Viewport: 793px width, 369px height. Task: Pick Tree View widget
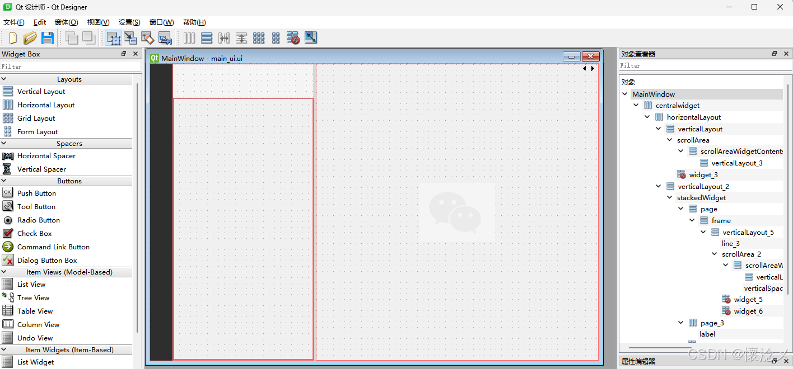tap(34, 297)
